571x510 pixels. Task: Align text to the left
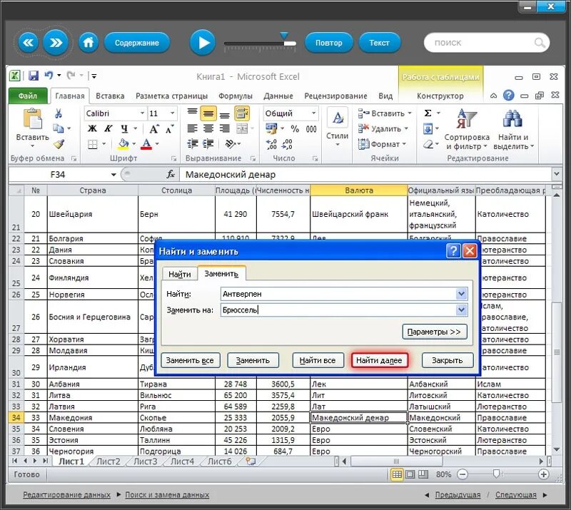[192, 128]
